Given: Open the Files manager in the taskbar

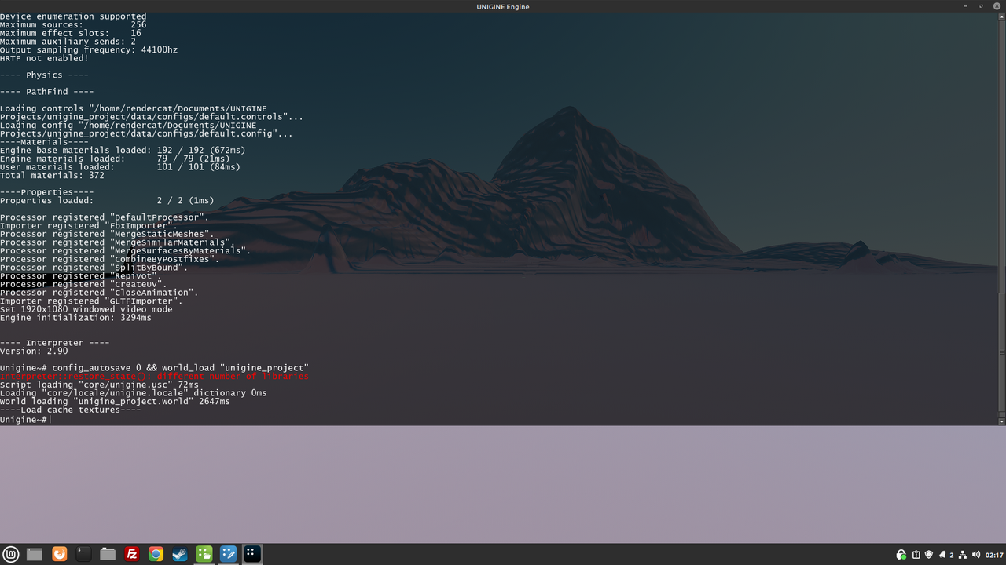Looking at the screenshot, I should (x=108, y=554).
